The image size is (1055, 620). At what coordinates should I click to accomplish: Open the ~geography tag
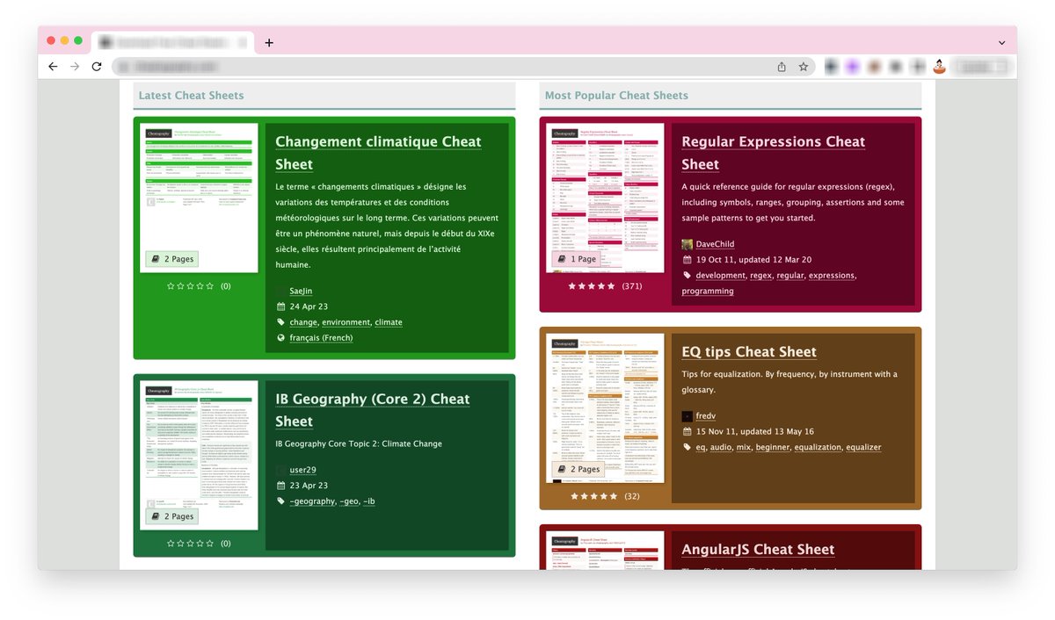coord(312,501)
